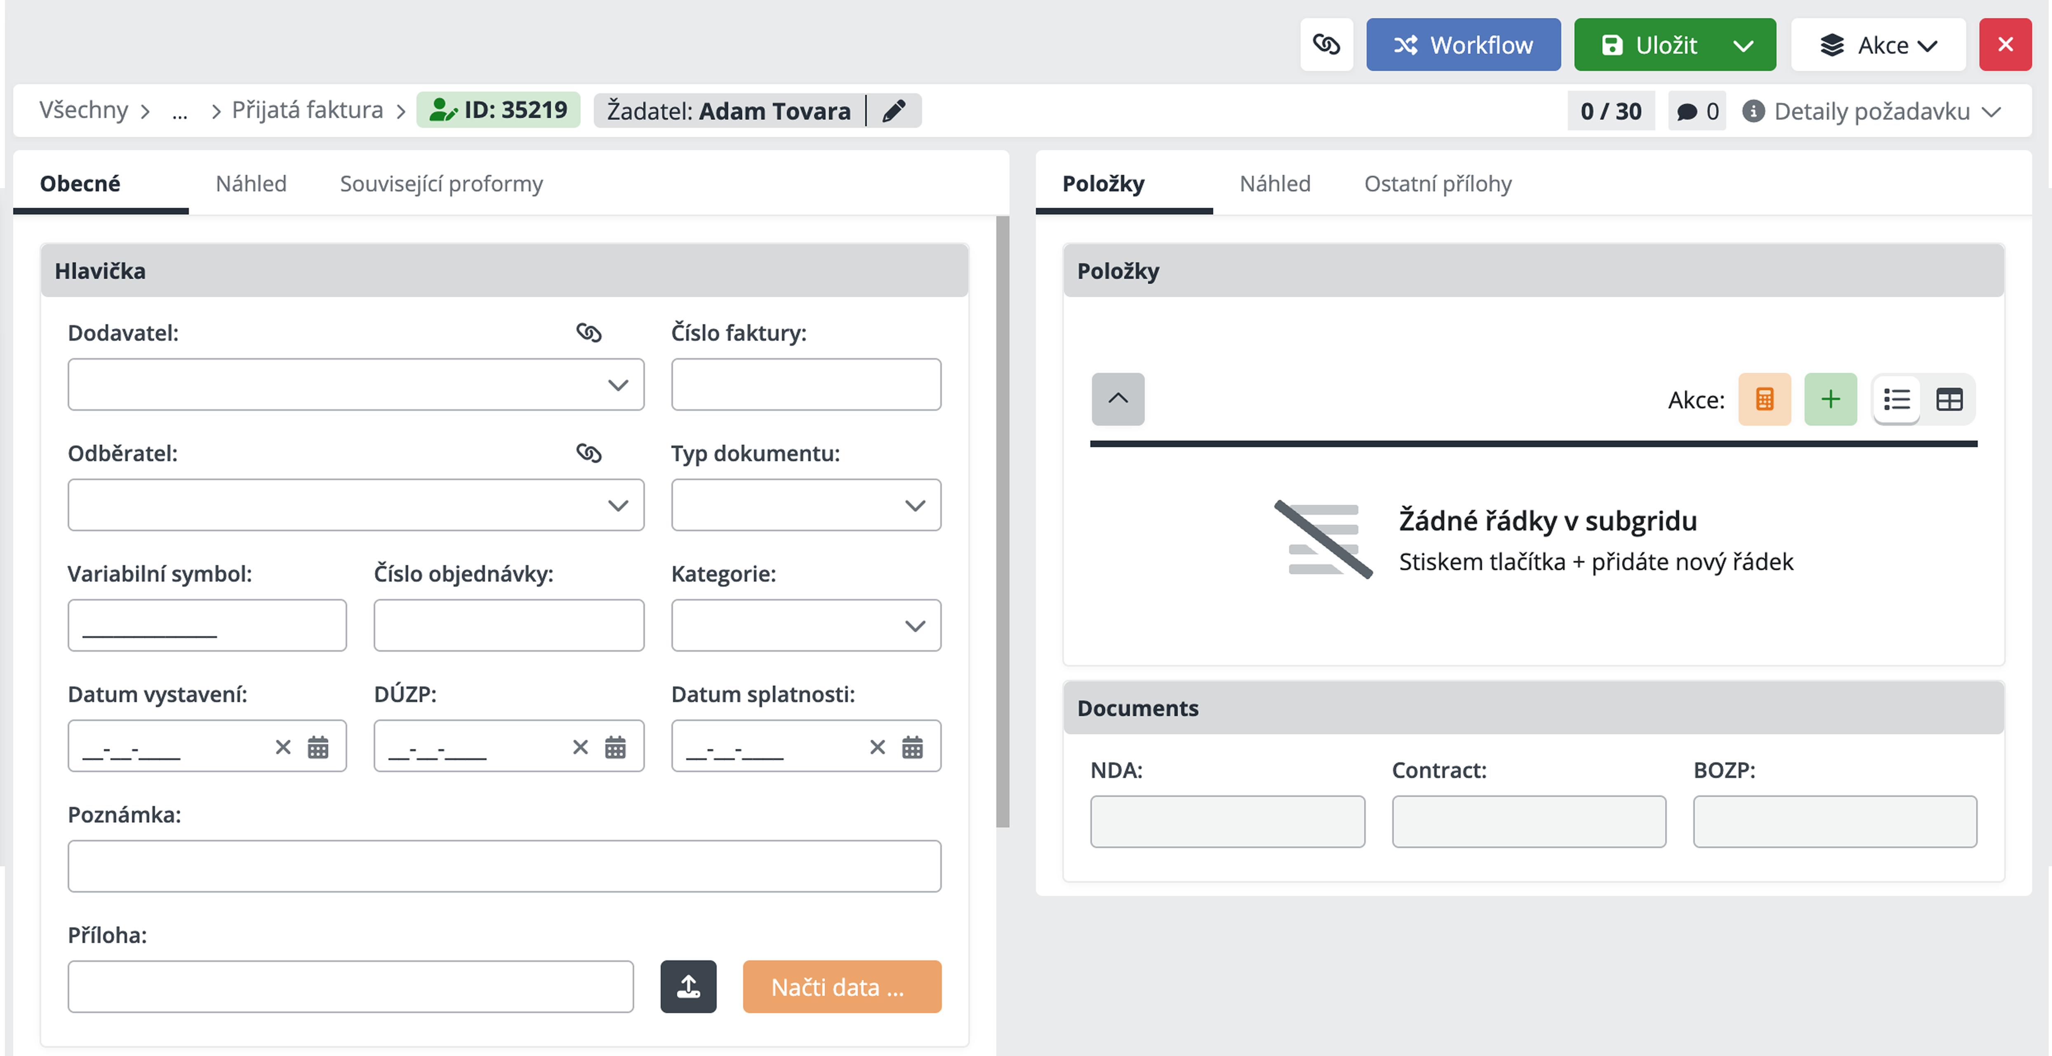Open calendar picker for Datum splatnosti
This screenshot has height=1056, width=2052.
912,747
